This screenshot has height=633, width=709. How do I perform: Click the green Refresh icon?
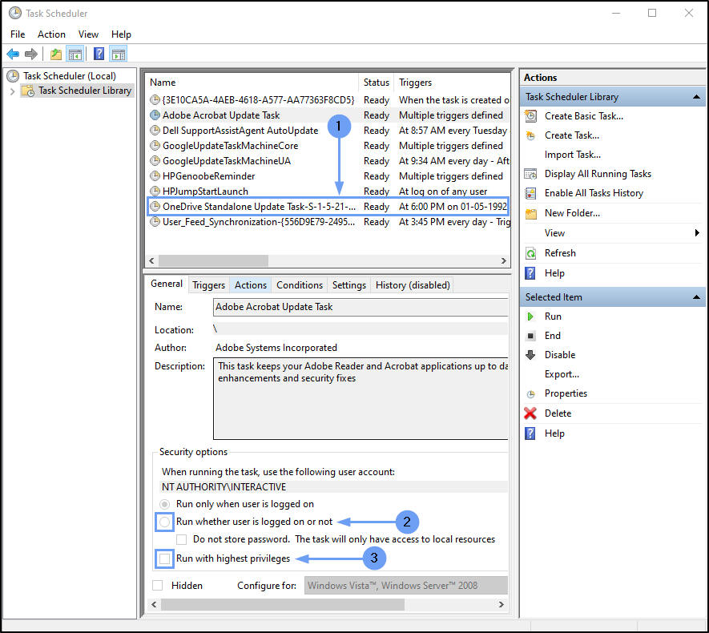click(531, 253)
